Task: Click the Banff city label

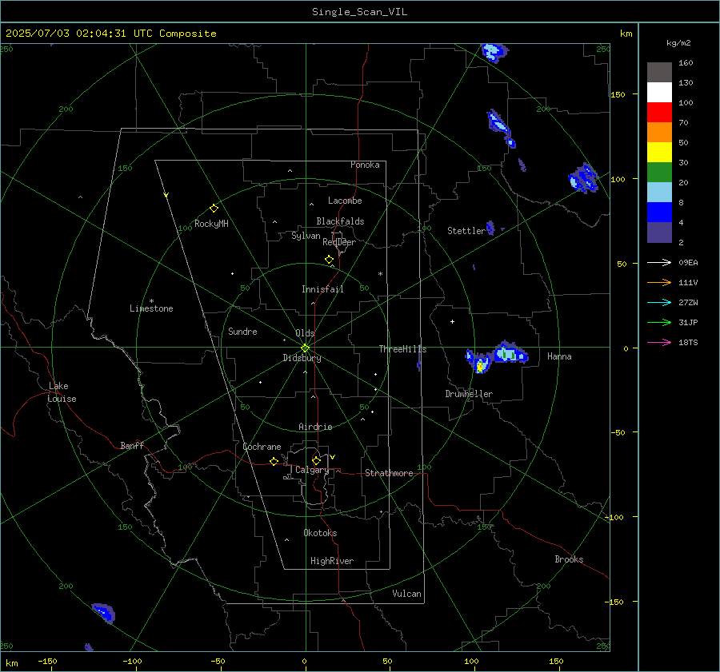Action: pyautogui.click(x=132, y=445)
